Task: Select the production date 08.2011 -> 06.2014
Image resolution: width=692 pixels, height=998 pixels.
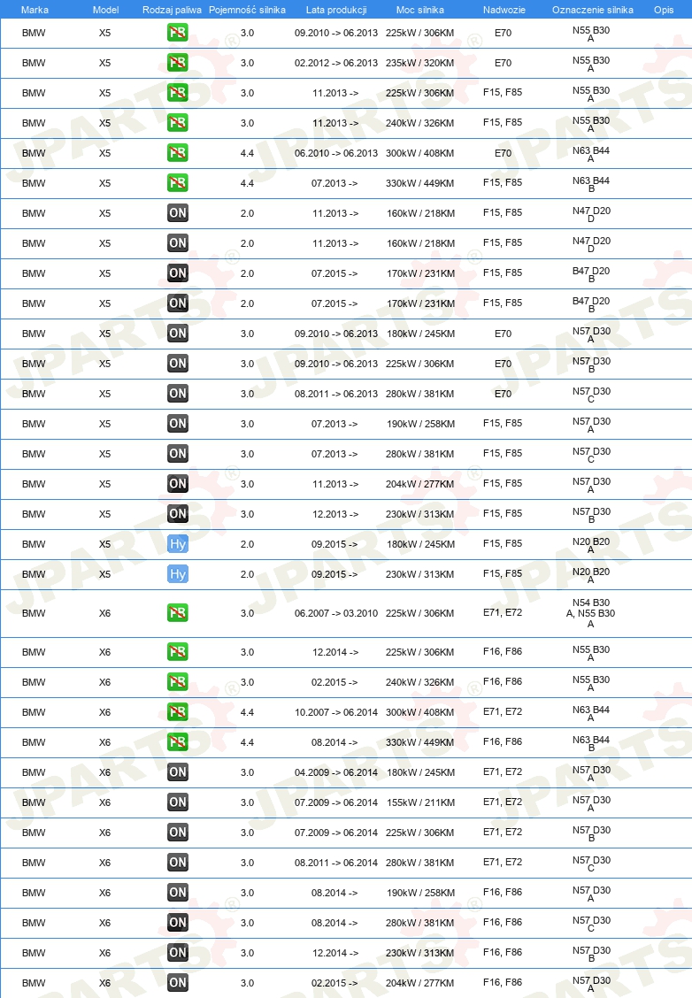Action: click(336, 863)
